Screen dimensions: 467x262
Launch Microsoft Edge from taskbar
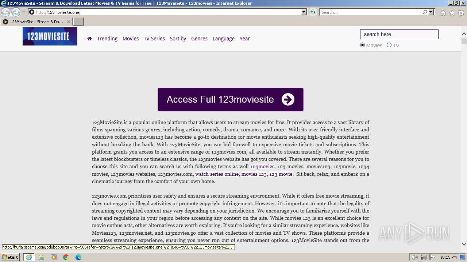tap(78, 257)
